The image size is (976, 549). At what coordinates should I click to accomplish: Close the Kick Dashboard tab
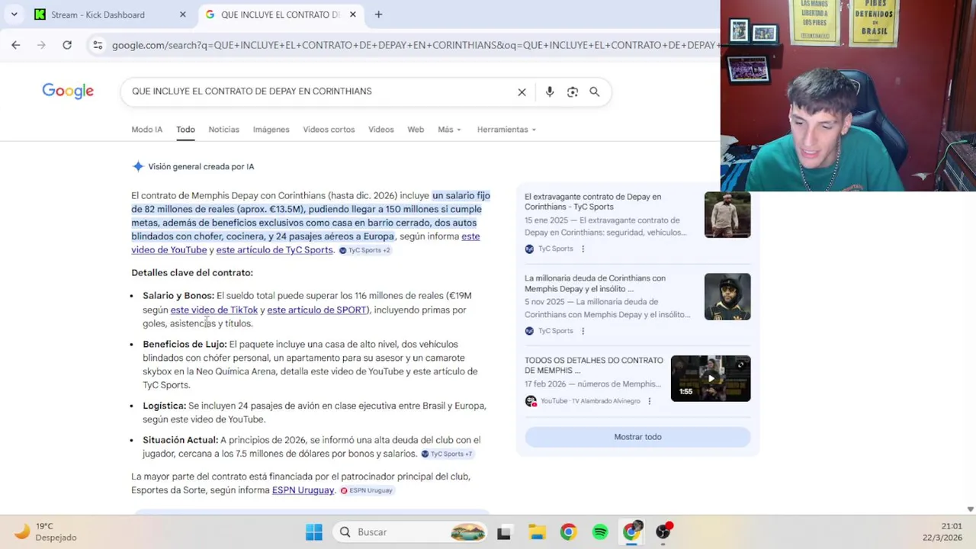(182, 14)
